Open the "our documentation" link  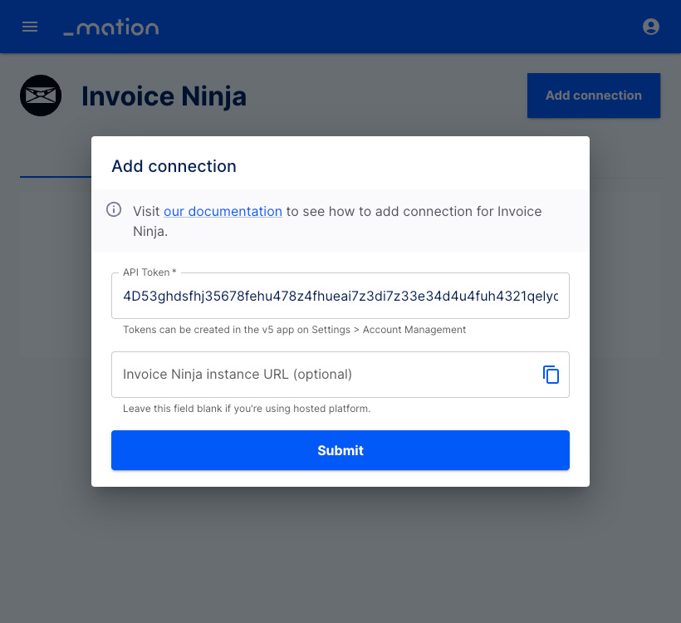[x=223, y=211]
